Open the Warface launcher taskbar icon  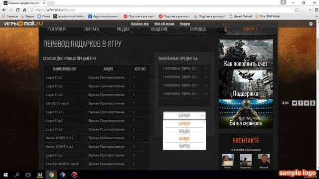(40, 175)
